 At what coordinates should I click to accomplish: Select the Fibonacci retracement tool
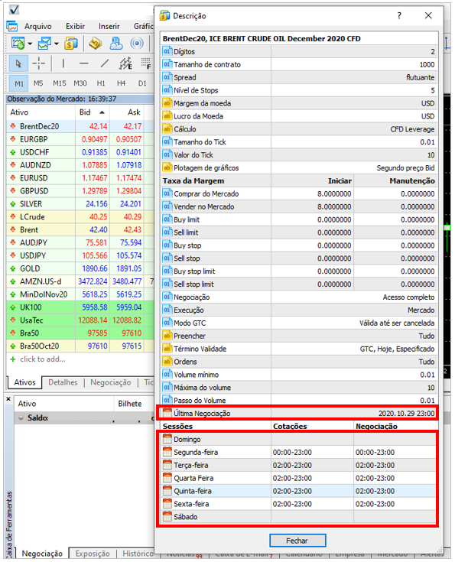(x=145, y=63)
